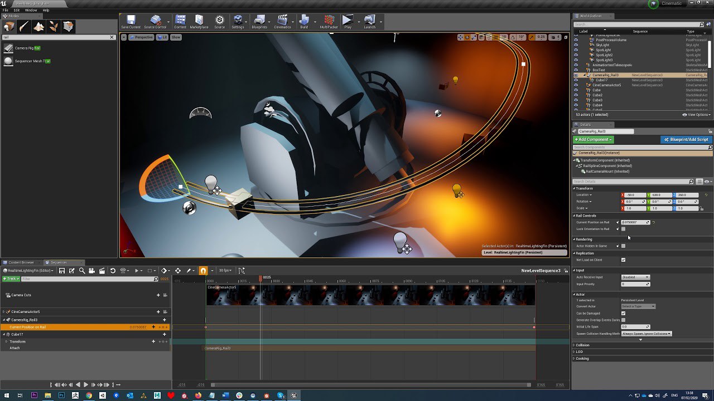714x401 pixels.
Task: Toggle visibility eye for BoxTest
Action: click(x=576, y=70)
